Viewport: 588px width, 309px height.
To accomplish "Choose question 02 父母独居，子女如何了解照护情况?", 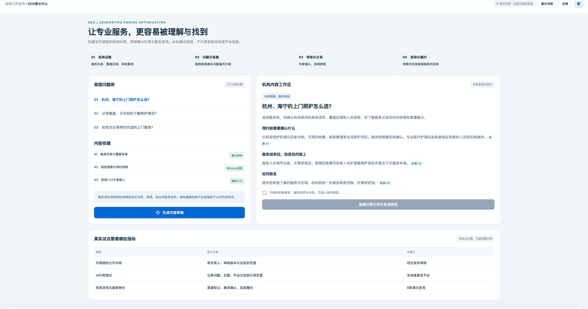I will tap(169, 114).
